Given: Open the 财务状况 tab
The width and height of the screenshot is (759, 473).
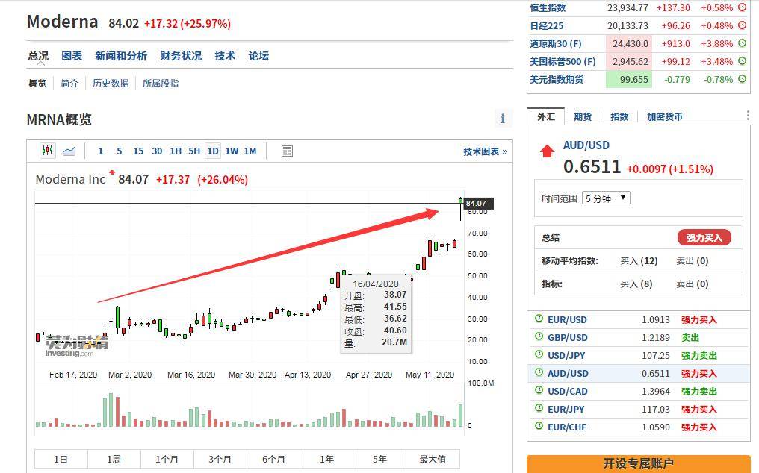Looking at the screenshot, I should [x=181, y=56].
